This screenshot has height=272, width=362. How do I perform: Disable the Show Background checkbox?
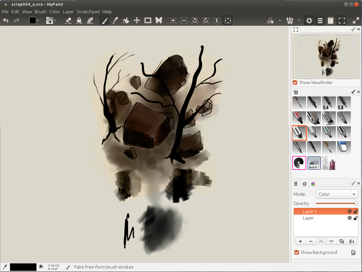[297, 252]
